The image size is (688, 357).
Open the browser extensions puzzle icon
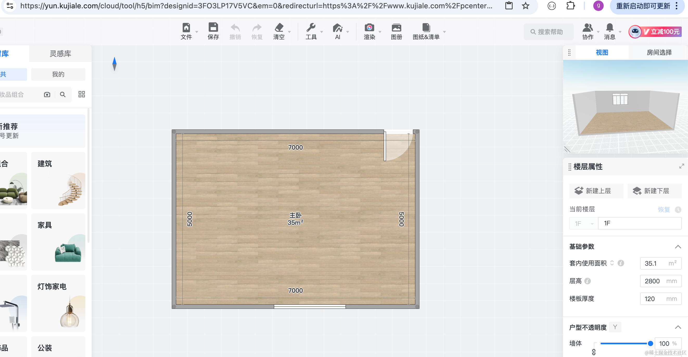tap(570, 6)
